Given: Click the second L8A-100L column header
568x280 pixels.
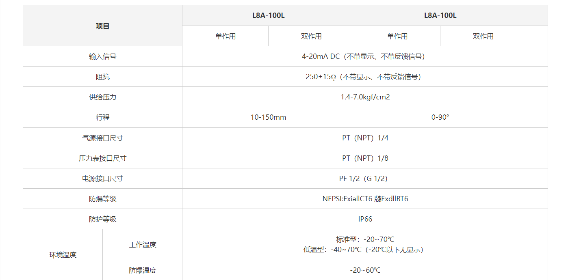Looking at the screenshot, I should tap(440, 16).
